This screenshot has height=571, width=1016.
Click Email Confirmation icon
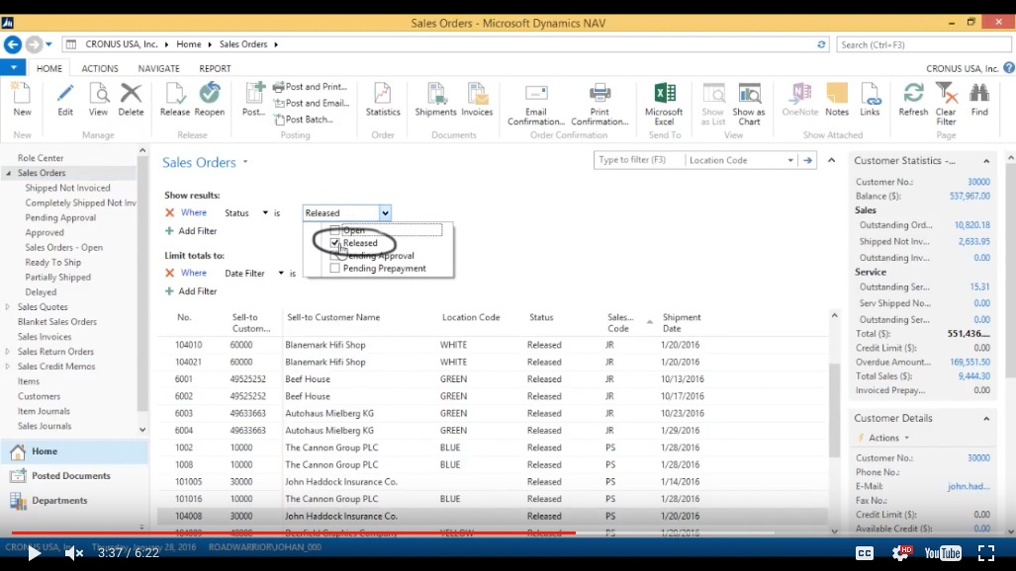pyautogui.click(x=536, y=93)
